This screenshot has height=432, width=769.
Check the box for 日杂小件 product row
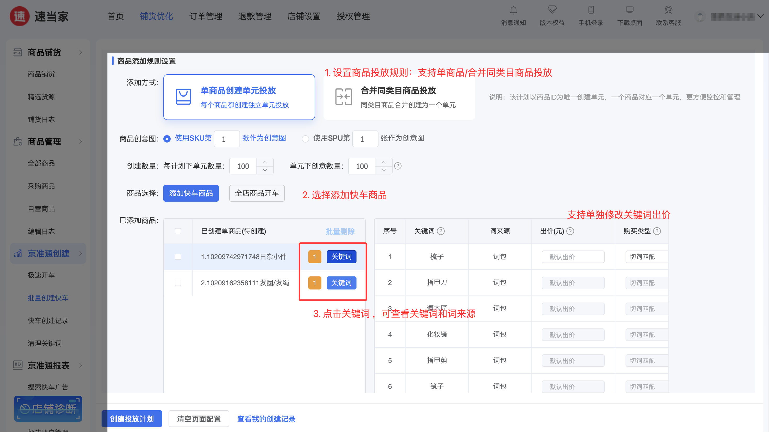click(178, 257)
